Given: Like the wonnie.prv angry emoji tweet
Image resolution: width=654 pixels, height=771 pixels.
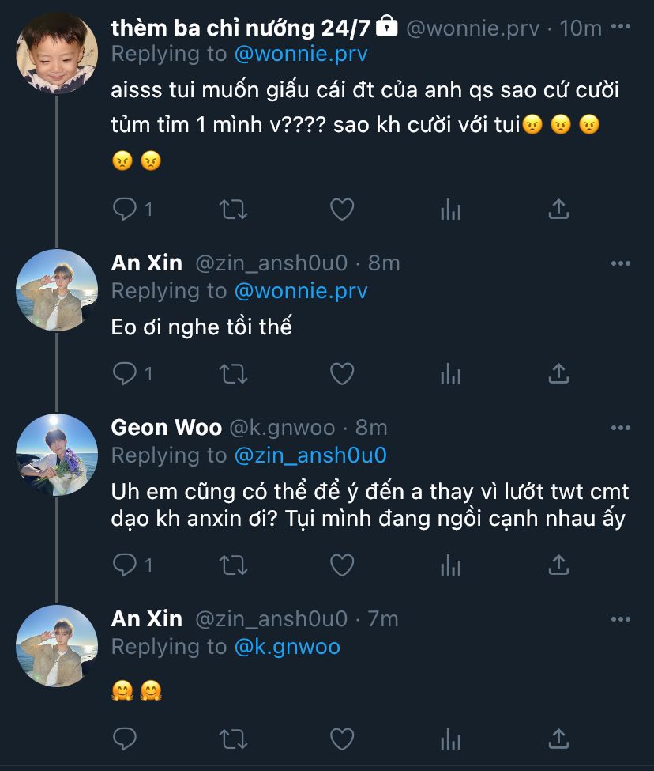Looking at the screenshot, I should pyautogui.click(x=341, y=209).
